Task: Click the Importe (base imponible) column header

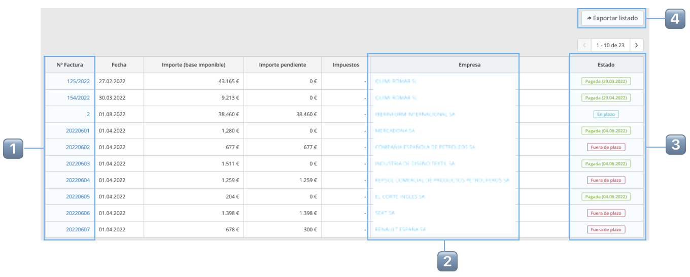Action: pos(193,65)
